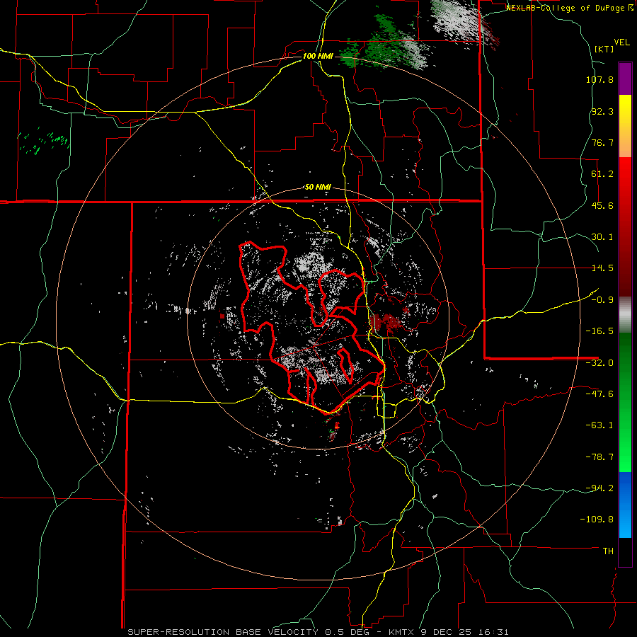Click the 30.1 velocity scale value

coord(602,237)
